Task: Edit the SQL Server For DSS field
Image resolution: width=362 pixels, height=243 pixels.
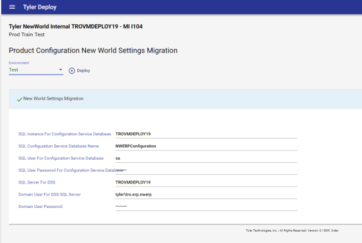Action: 206,182
